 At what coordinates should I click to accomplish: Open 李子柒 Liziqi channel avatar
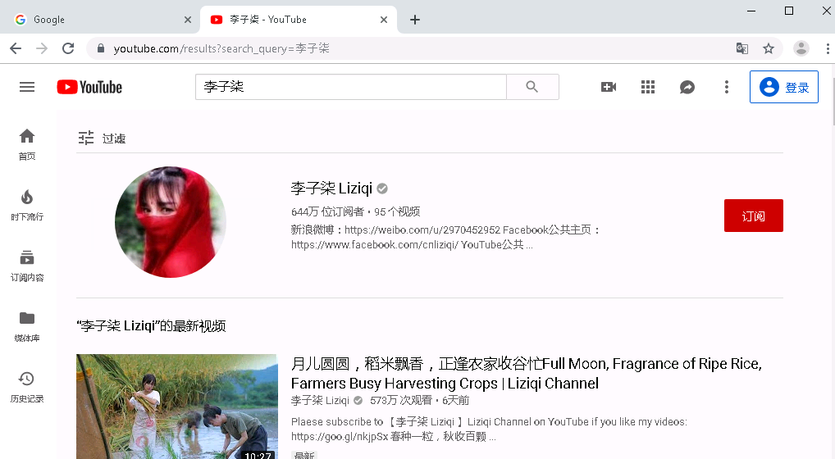pos(171,222)
